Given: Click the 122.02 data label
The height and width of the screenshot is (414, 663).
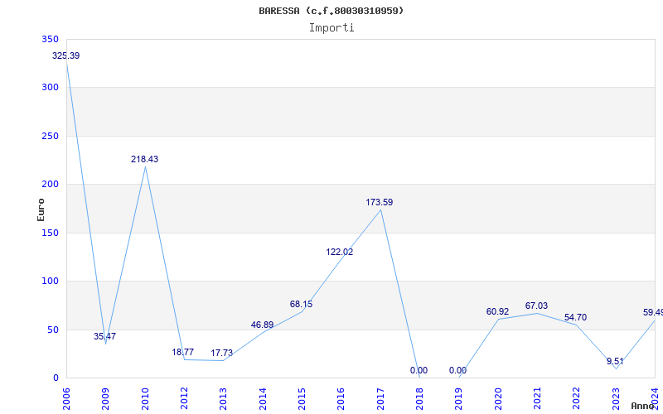Looking at the screenshot, I should tap(340, 253).
